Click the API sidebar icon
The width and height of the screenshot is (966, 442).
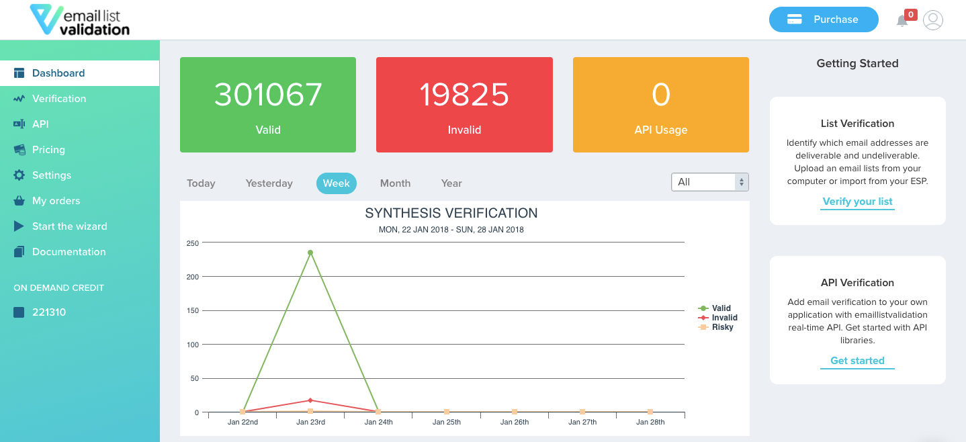coord(19,124)
